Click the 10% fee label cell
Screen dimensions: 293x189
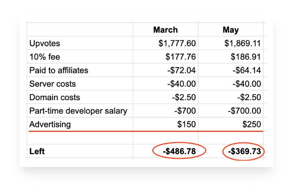click(80, 57)
